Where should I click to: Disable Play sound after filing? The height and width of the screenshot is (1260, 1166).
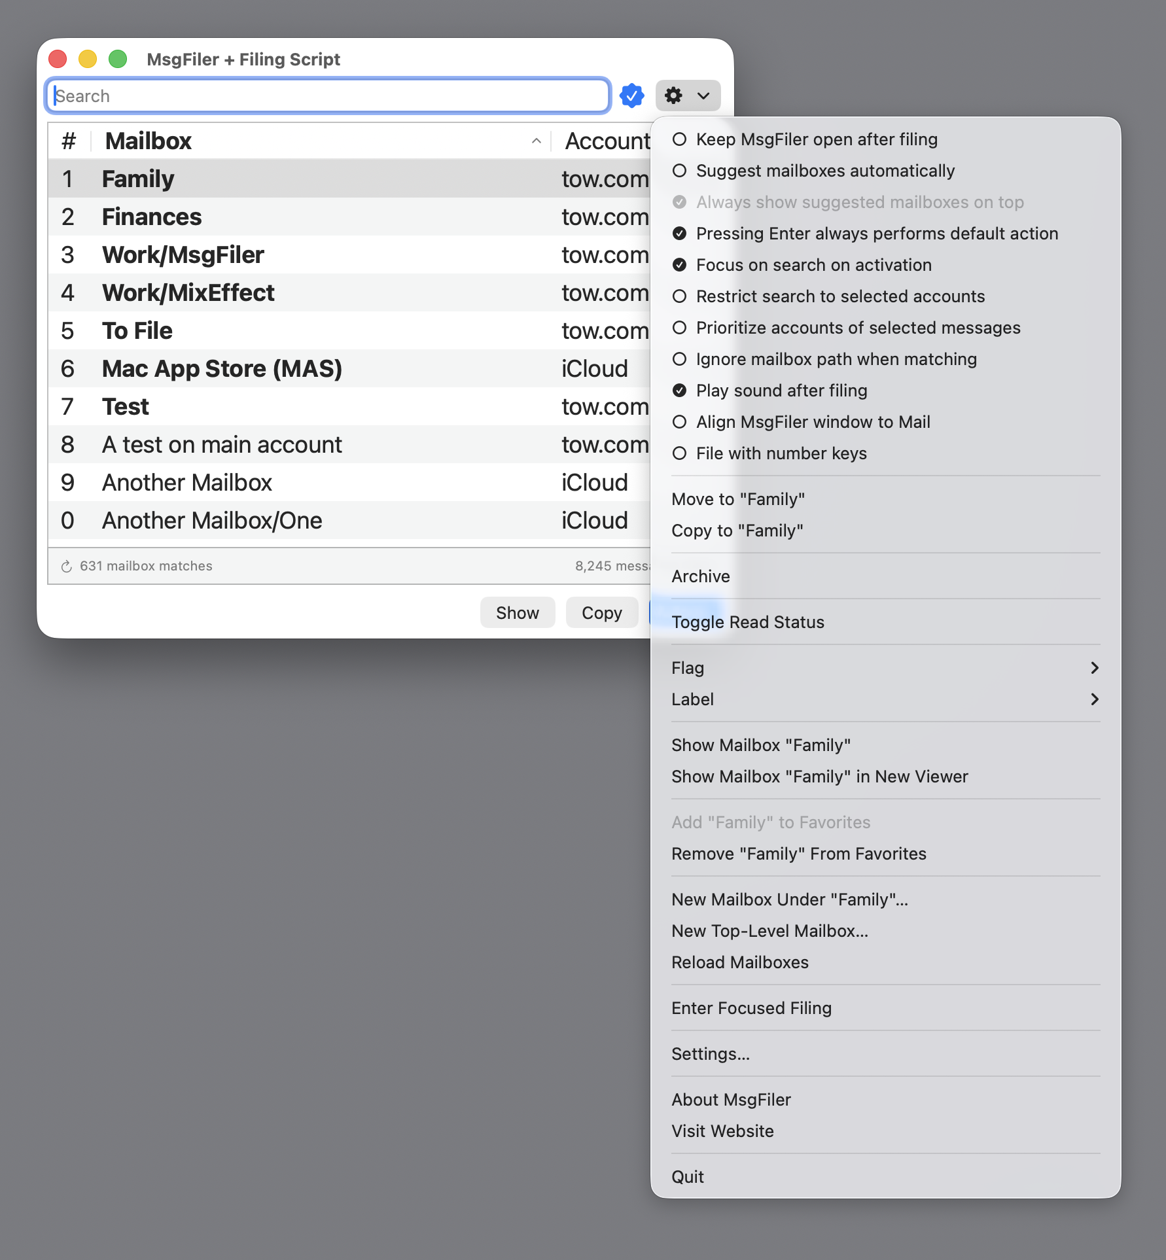(781, 391)
